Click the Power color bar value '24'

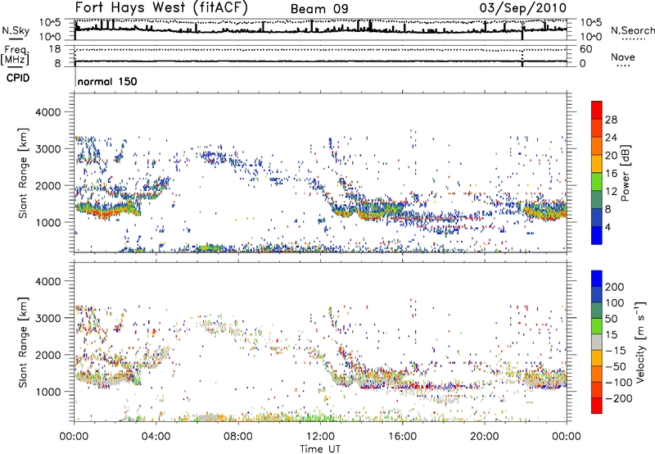[x=611, y=138]
